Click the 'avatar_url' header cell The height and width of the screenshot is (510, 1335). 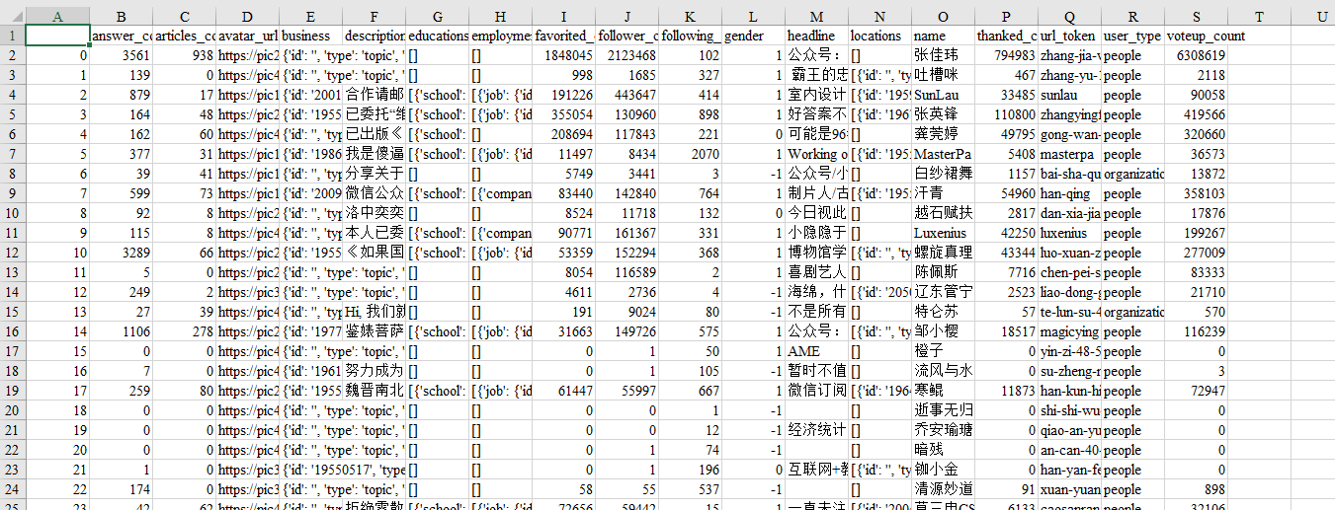(247, 36)
